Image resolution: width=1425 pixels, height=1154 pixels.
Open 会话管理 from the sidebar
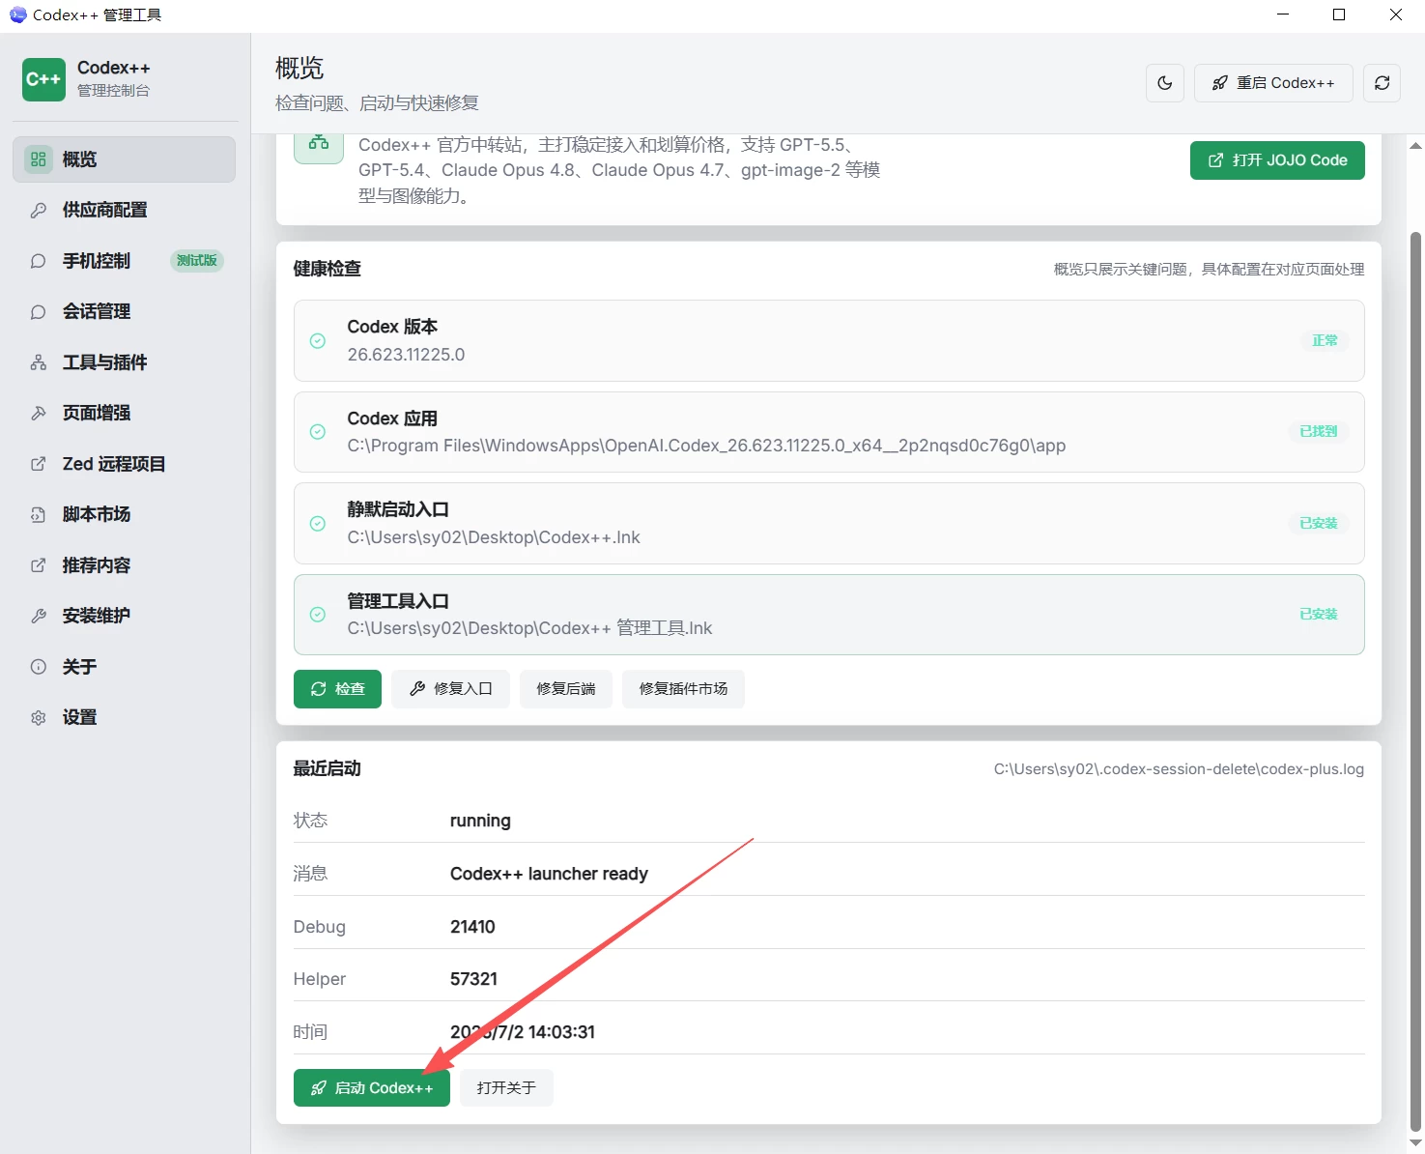[x=124, y=311]
